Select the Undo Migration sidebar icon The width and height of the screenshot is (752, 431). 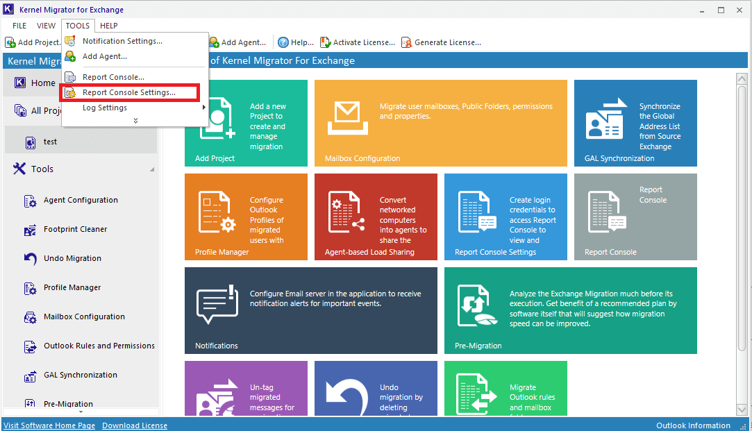point(31,259)
